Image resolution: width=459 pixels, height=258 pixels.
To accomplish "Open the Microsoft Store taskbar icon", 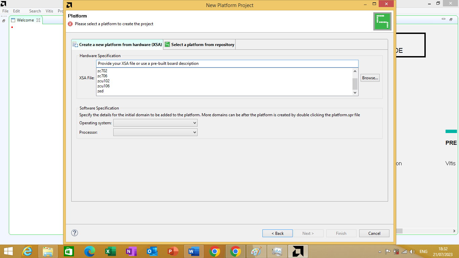I will coord(69,251).
